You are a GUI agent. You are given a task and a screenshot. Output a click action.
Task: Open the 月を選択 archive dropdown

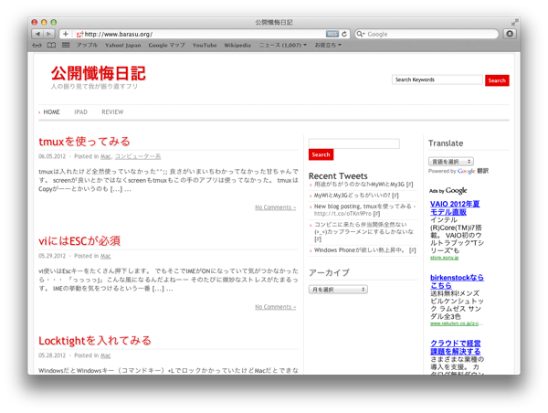point(338,290)
